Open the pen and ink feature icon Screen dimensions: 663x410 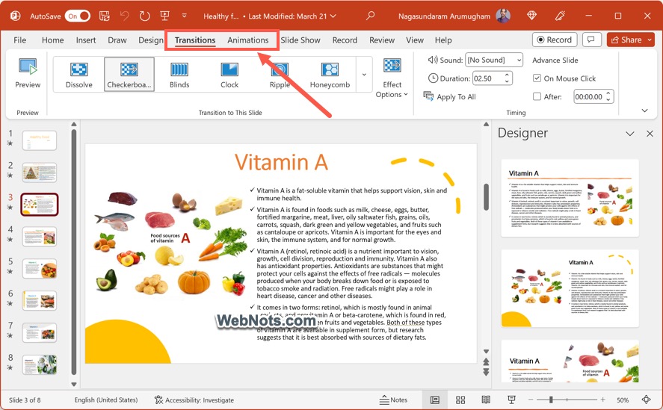pos(560,16)
